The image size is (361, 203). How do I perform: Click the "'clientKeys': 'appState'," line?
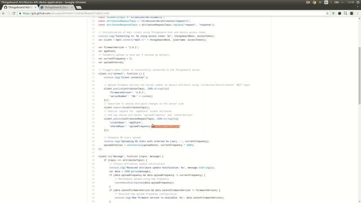click(126, 123)
